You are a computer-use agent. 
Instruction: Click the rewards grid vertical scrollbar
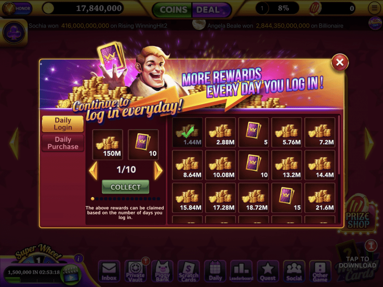coord(339,145)
